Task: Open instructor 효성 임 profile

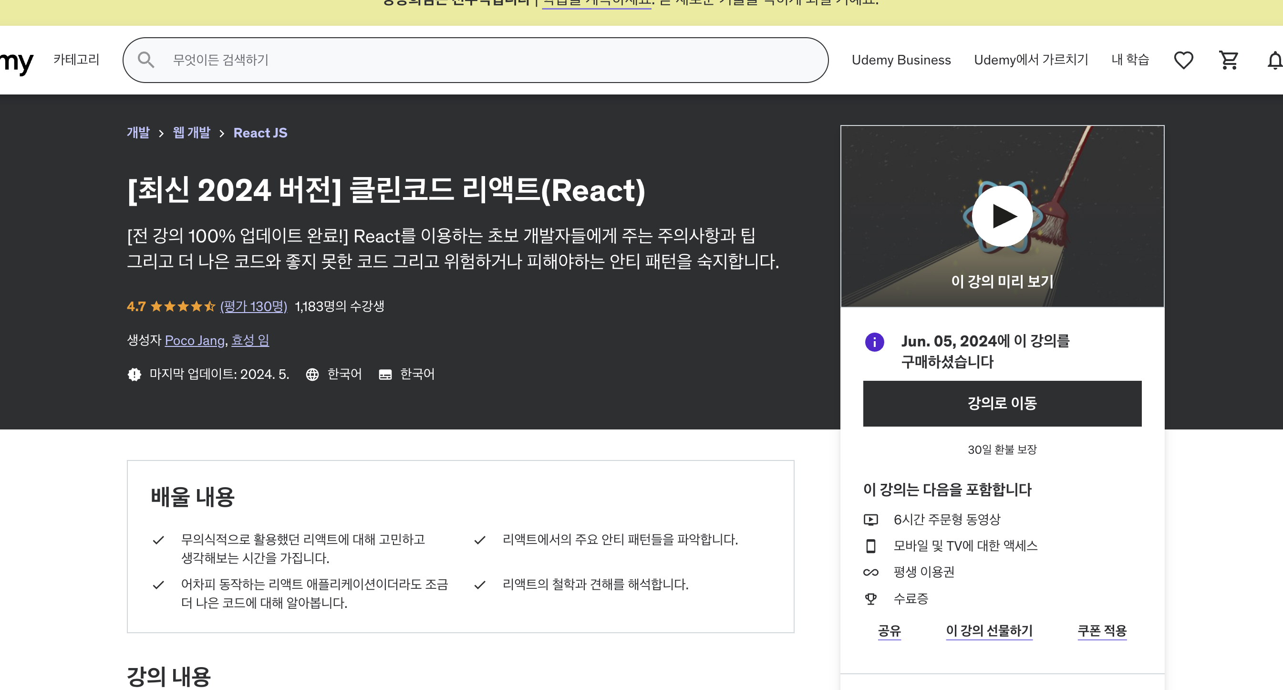Action: click(250, 340)
